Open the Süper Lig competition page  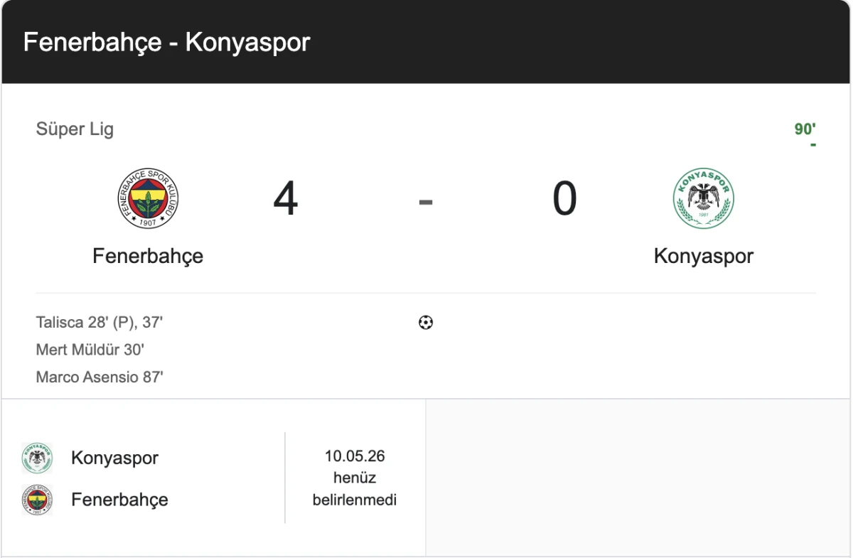[74, 129]
